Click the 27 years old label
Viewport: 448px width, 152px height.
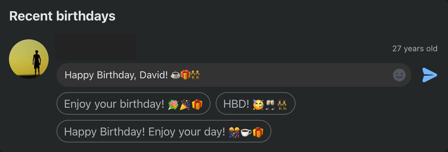pos(415,49)
